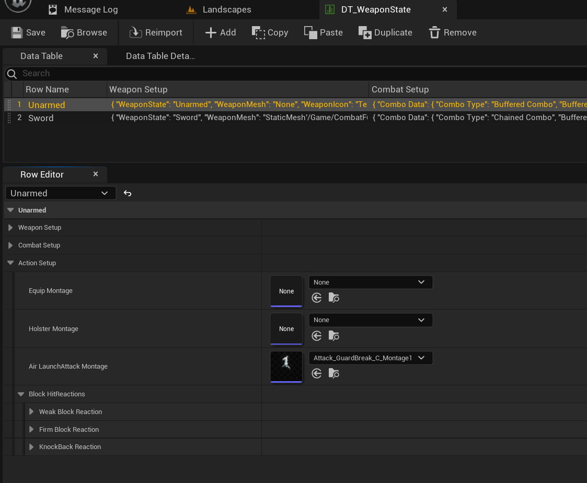
Task: Click the Save icon in the toolbar
Action: tap(17, 32)
